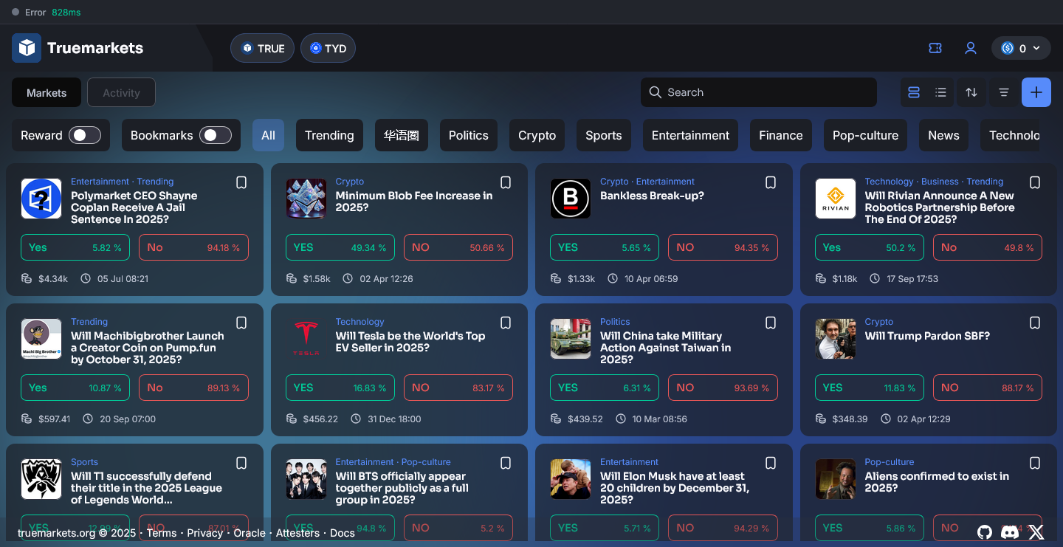
Task: Expand the USDC balance dropdown
Action: coord(1021,47)
